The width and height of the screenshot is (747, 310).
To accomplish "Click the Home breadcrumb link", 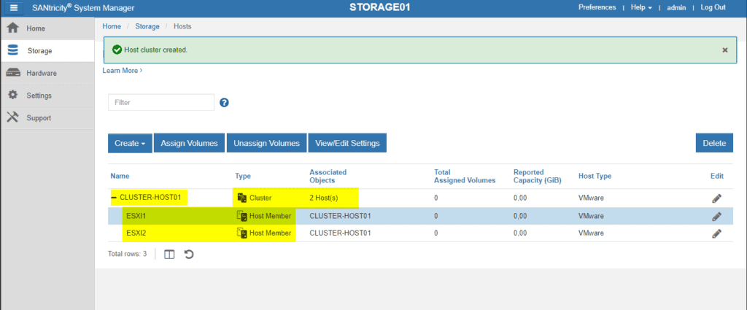I will (112, 26).
